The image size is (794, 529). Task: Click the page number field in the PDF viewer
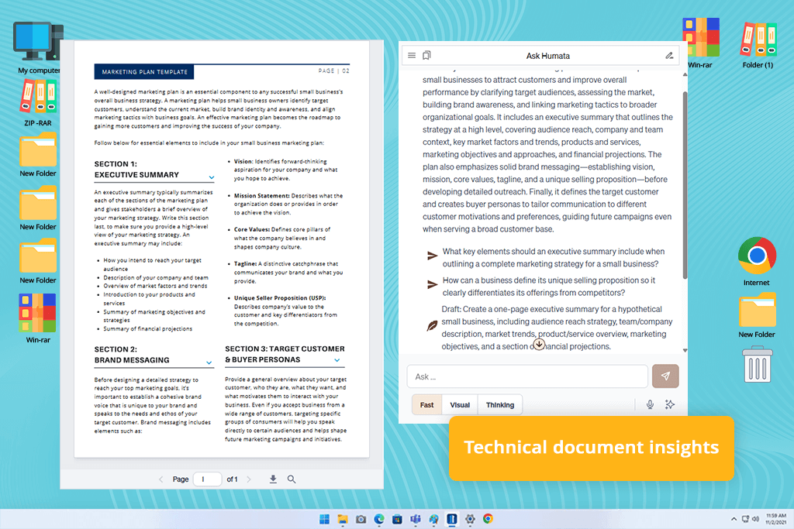coord(207,479)
